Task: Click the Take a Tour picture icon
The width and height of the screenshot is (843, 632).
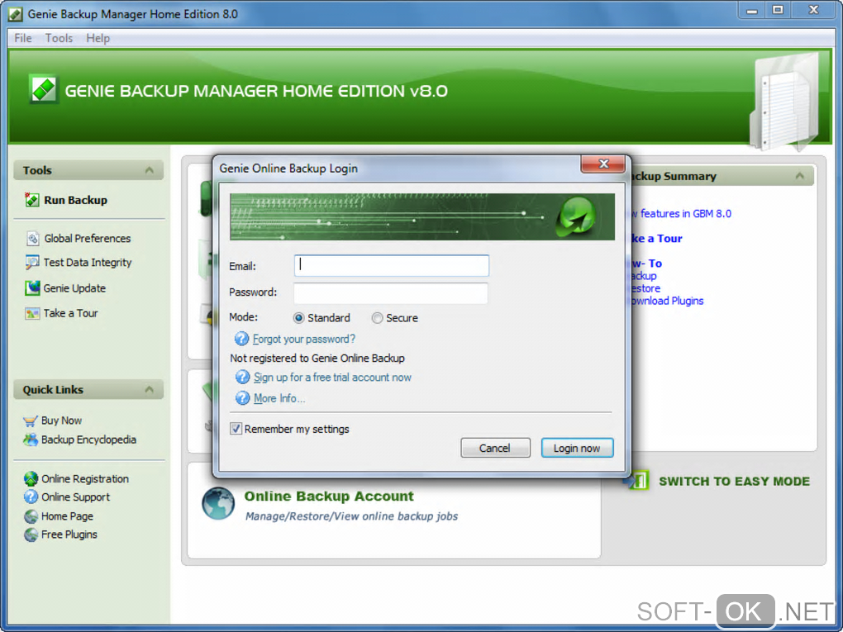Action: [32, 313]
